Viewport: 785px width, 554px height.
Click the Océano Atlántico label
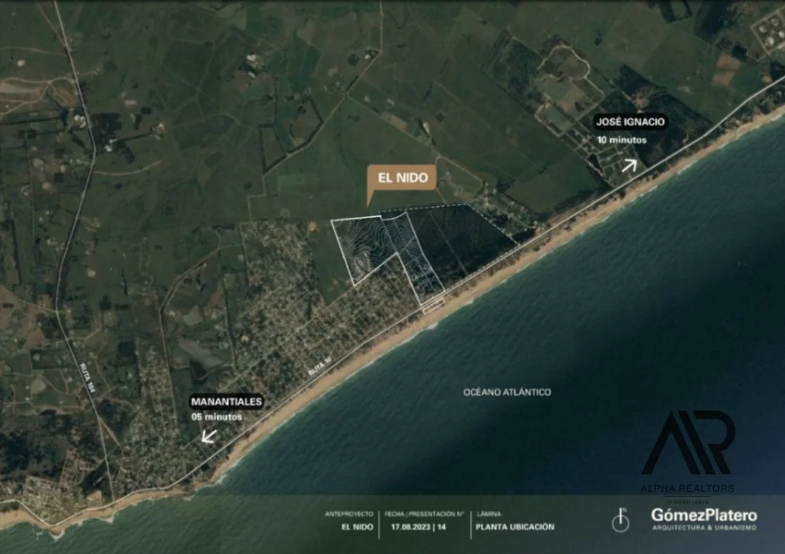(507, 392)
